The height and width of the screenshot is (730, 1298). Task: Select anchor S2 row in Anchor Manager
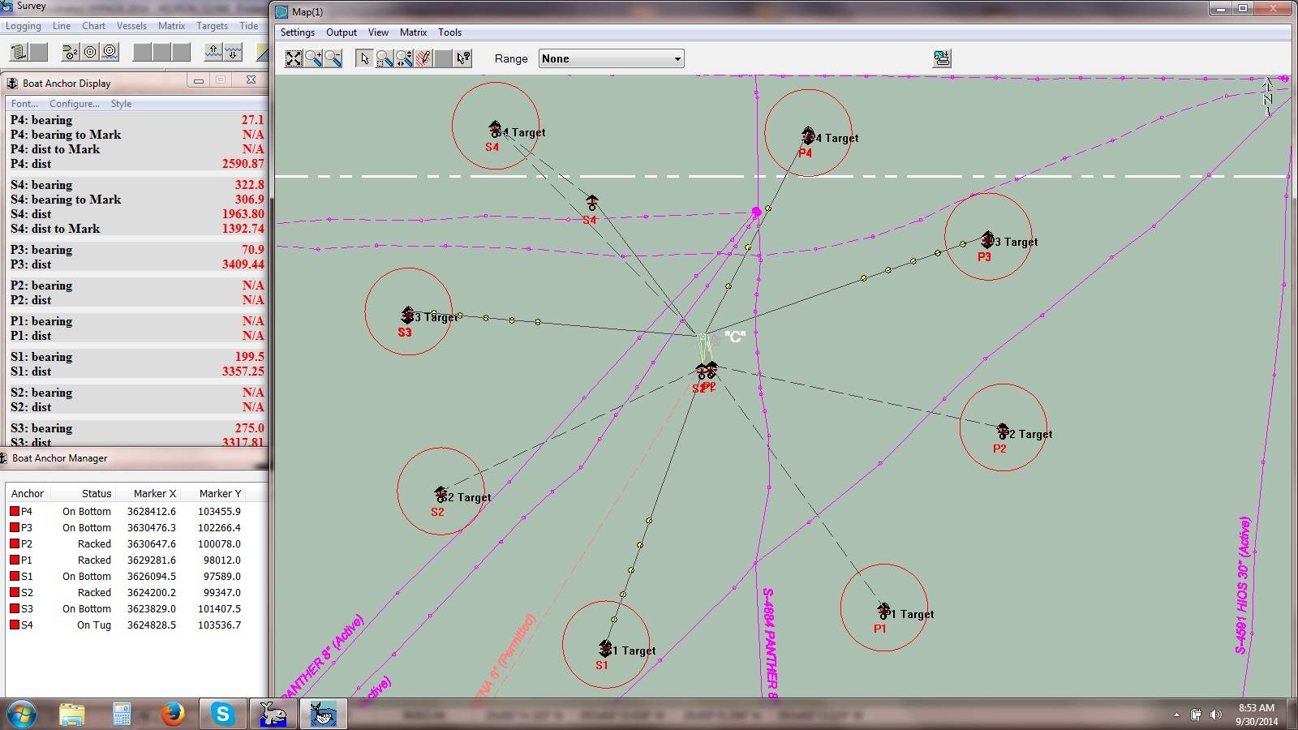pos(136,593)
